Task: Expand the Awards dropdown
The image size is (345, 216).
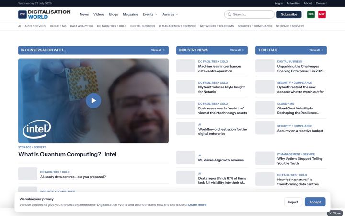Action: (170, 14)
